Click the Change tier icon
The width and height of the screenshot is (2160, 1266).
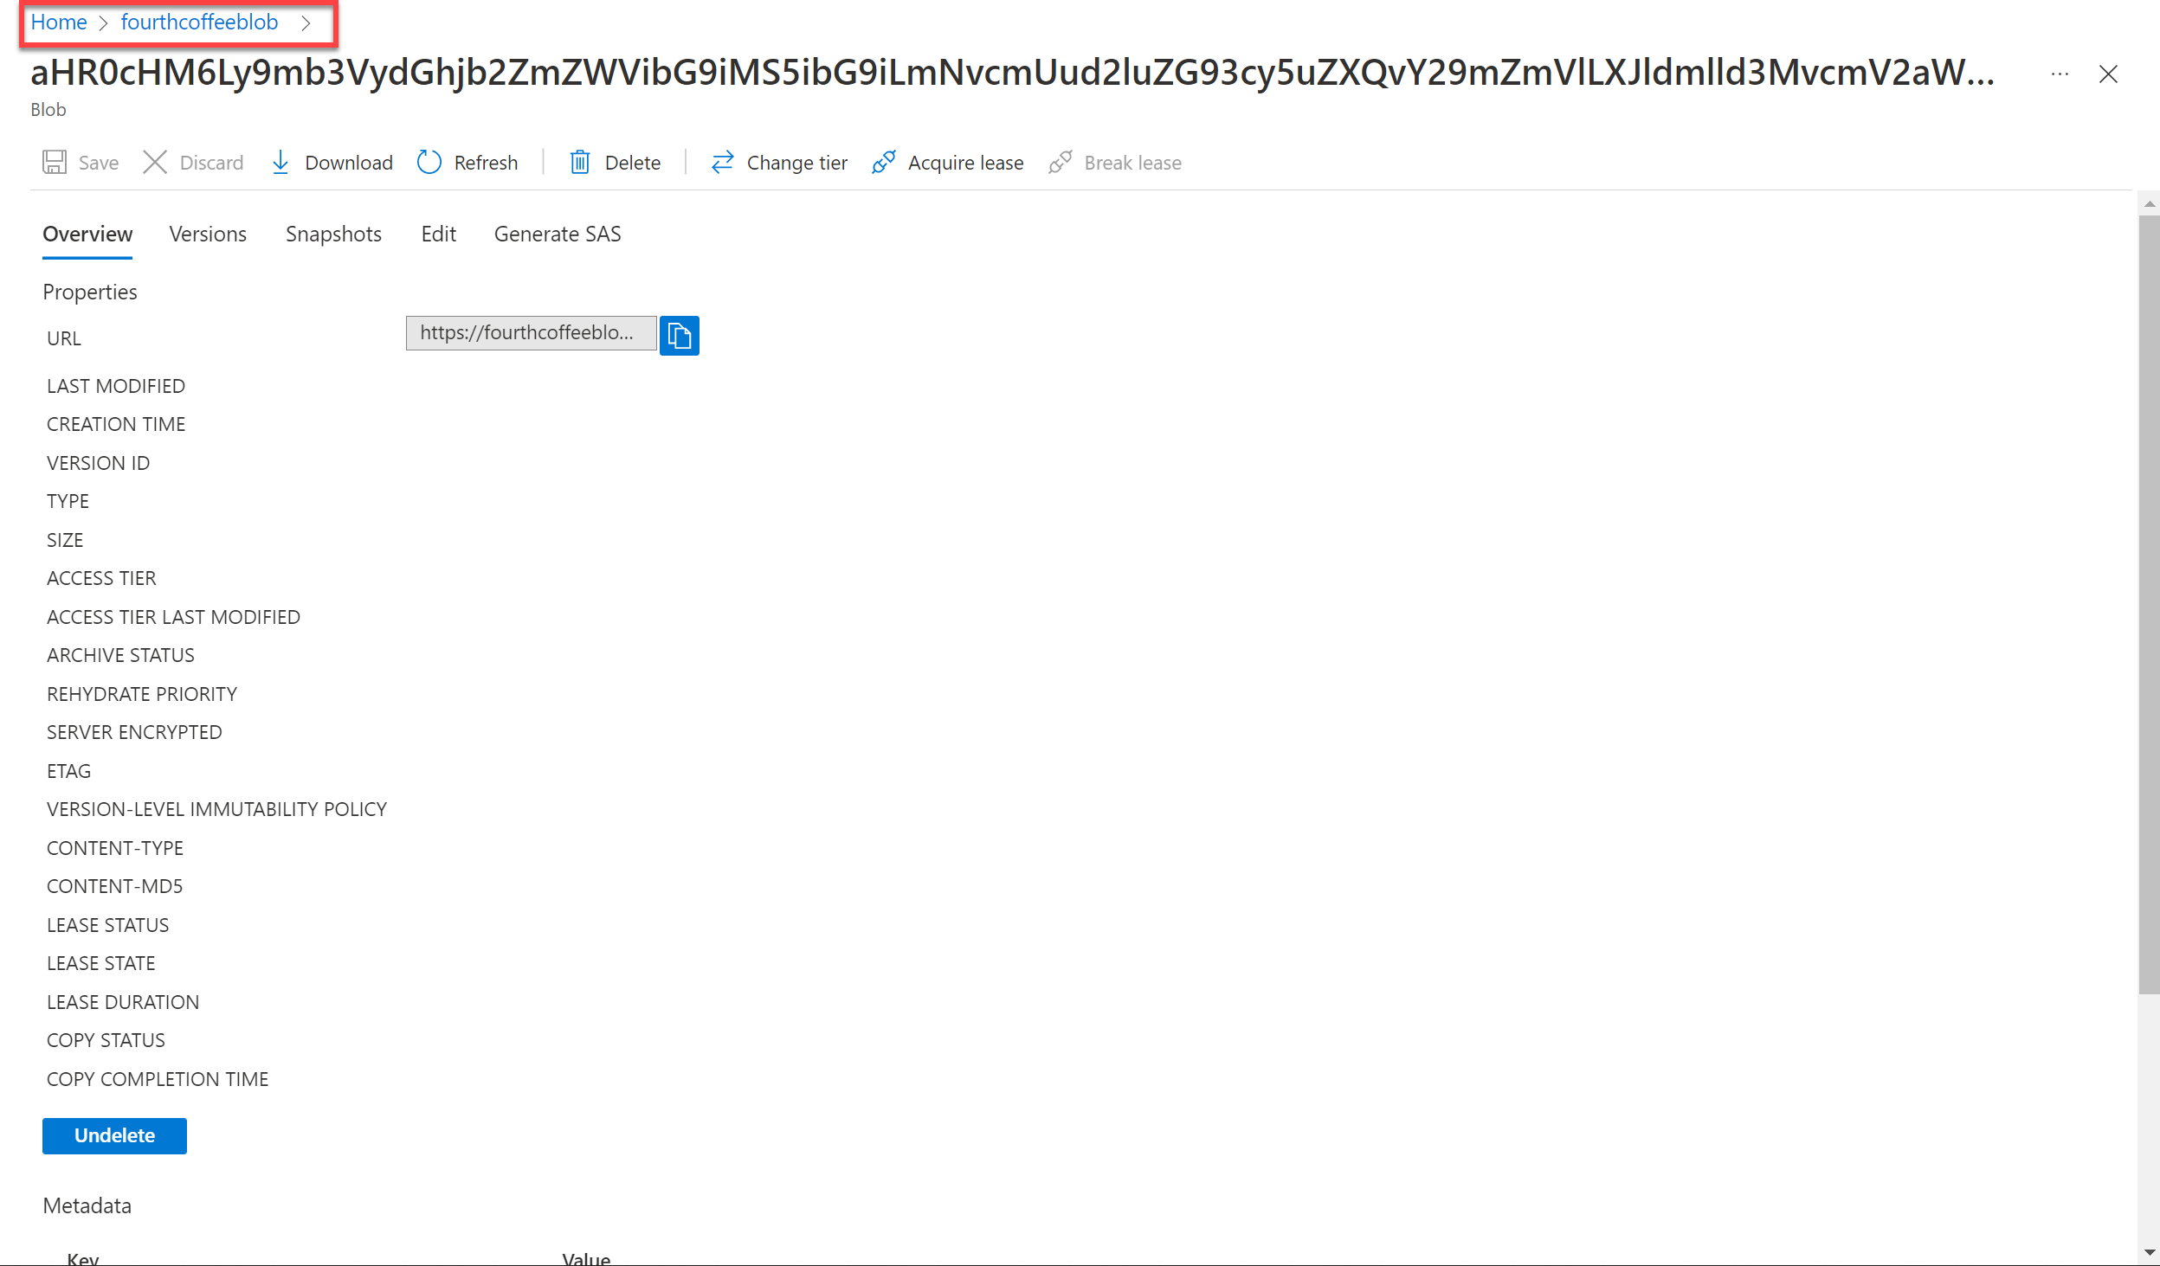[724, 161]
